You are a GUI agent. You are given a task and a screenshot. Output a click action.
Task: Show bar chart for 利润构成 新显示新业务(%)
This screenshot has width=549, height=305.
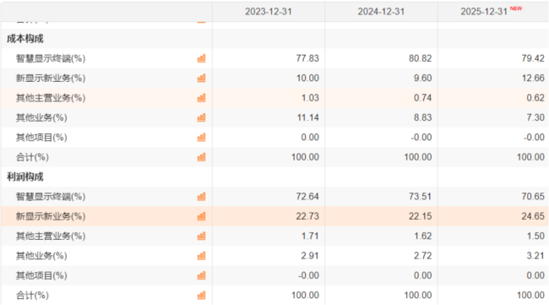point(201,216)
